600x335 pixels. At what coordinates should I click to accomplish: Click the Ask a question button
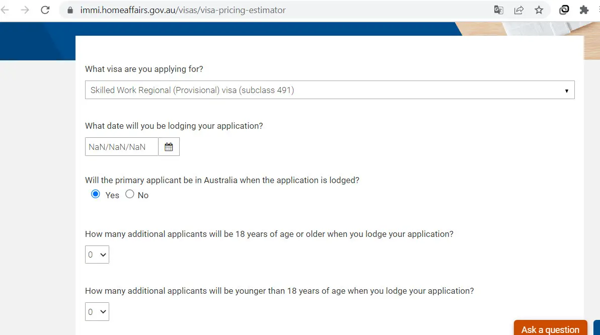point(550,328)
